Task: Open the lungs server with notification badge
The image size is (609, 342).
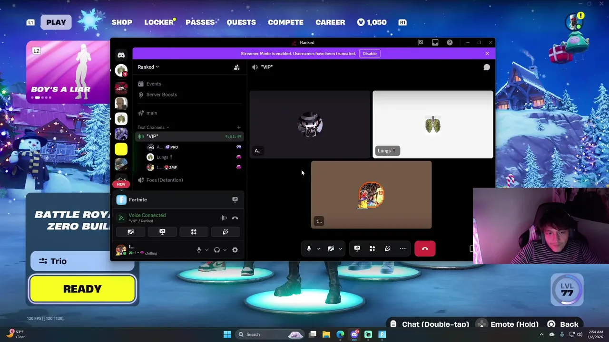Action: click(x=121, y=71)
